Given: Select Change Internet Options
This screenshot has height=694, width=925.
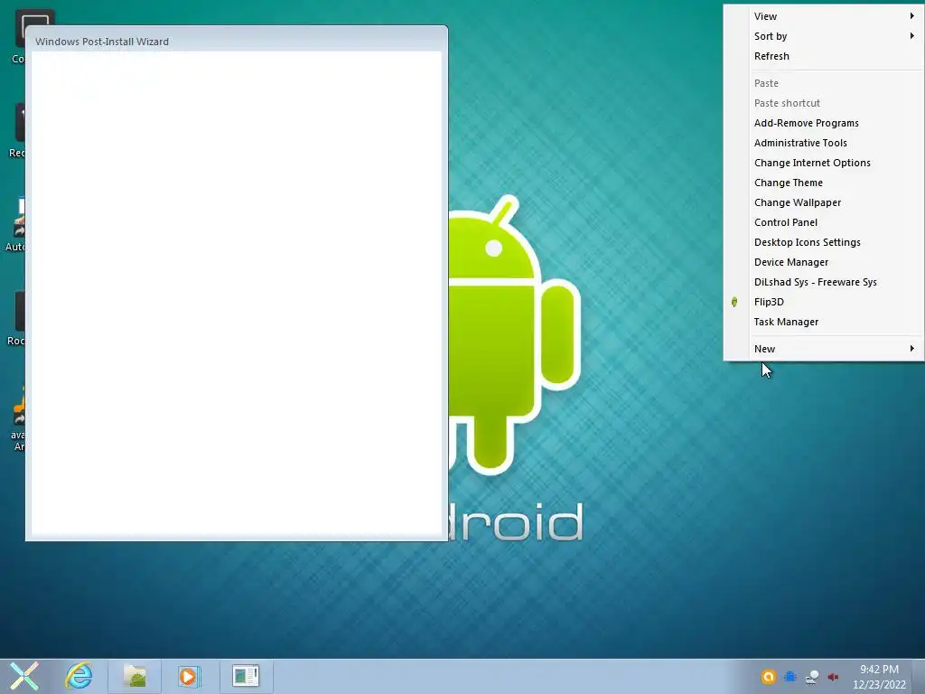Looking at the screenshot, I should [824, 163].
